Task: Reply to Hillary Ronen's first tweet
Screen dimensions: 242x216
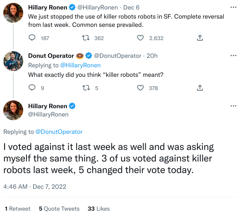Action: tap(32, 38)
